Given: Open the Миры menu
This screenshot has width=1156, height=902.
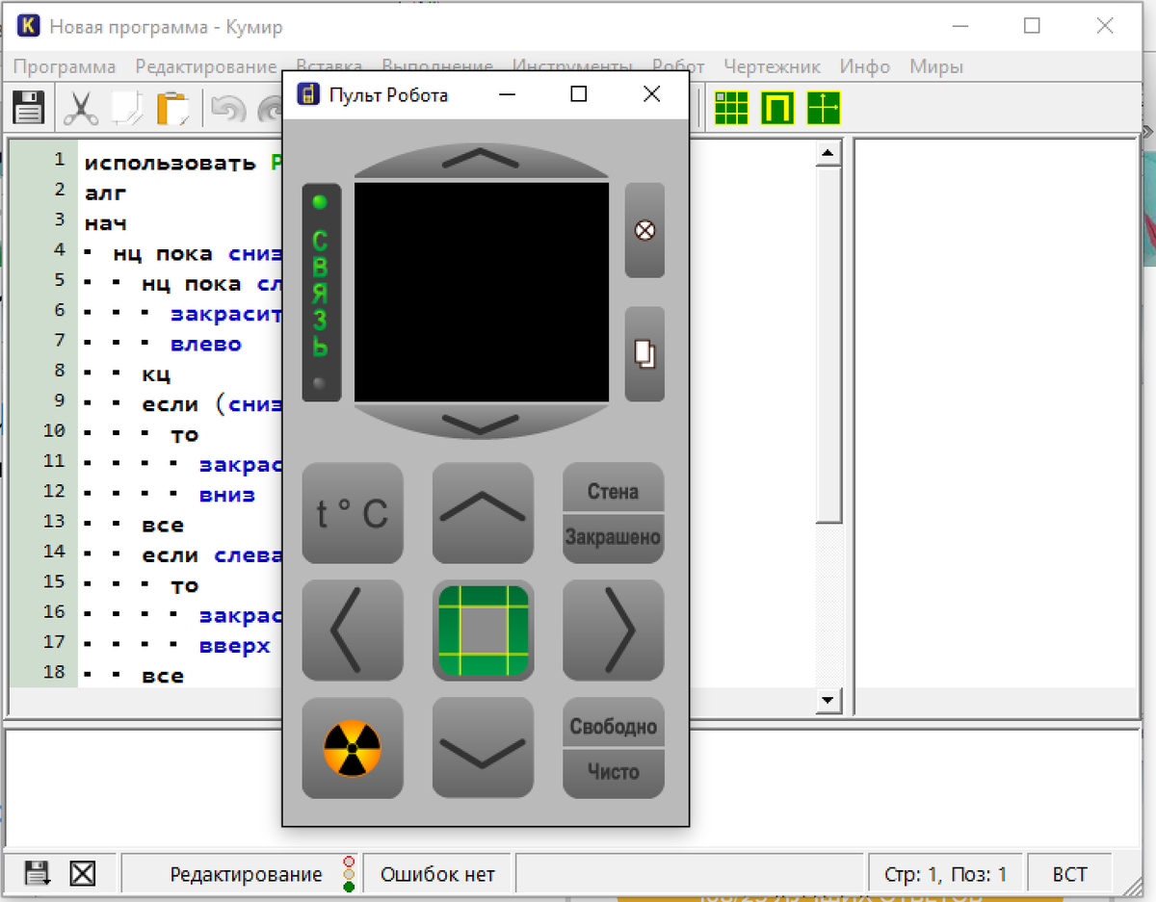Looking at the screenshot, I should pyautogui.click(x=935, y=66).
